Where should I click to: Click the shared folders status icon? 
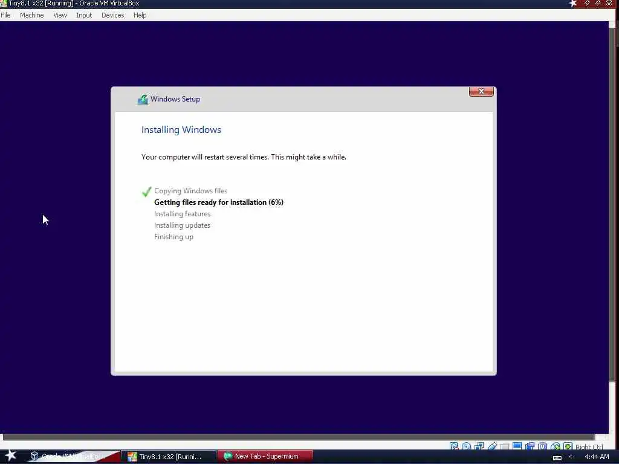[505, 446]
